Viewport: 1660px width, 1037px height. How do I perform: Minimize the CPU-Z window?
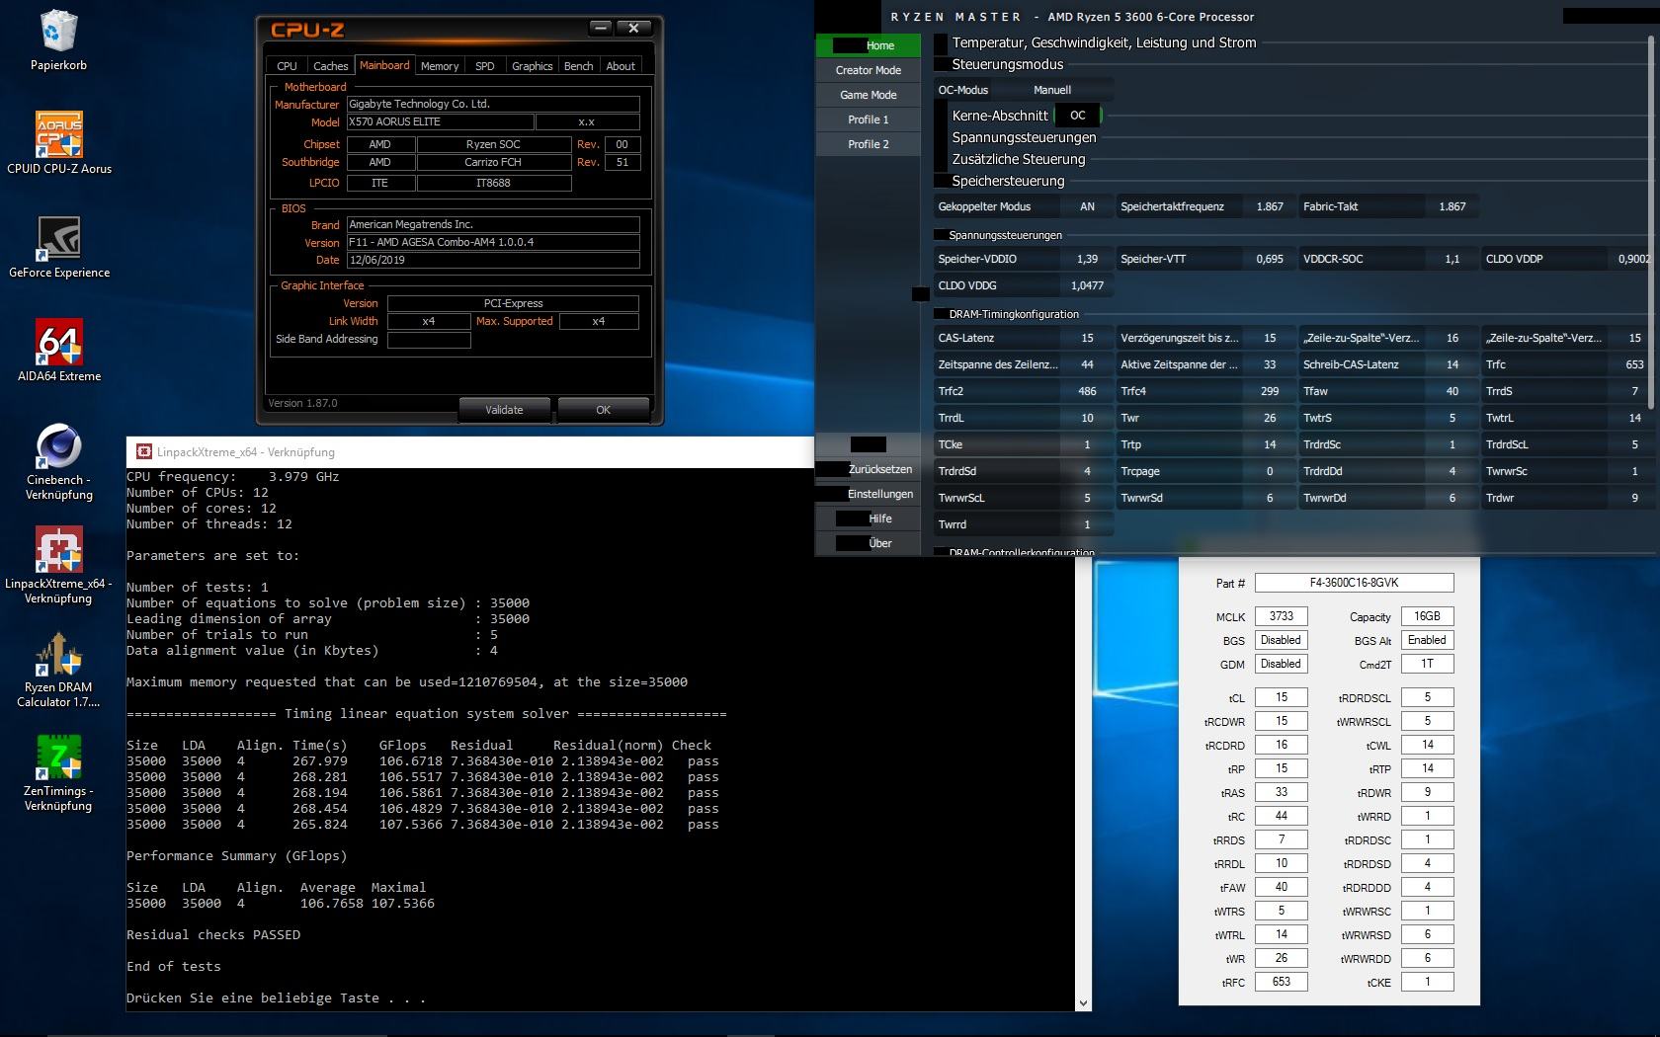[x=600, y=28]
